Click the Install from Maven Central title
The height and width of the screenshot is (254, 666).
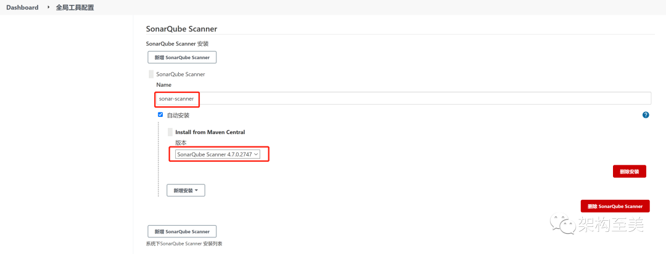coord(210,132)
